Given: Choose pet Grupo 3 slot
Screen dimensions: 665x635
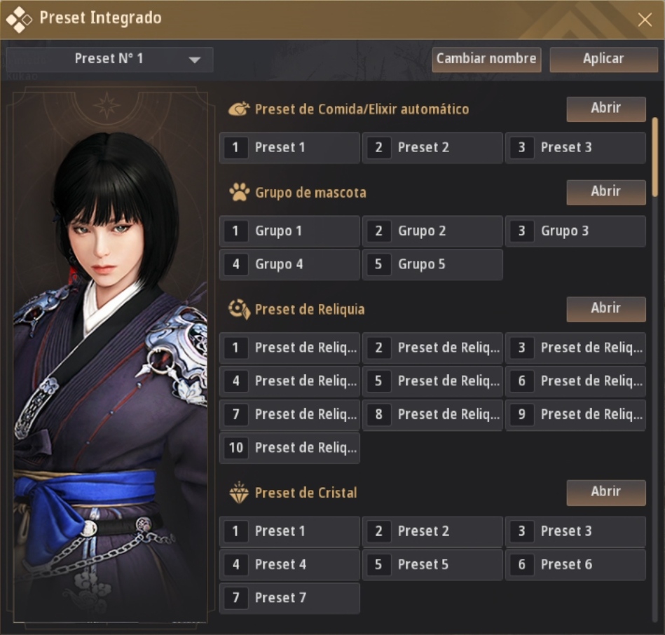Looking at the screenshot, I should click(575, 231).
